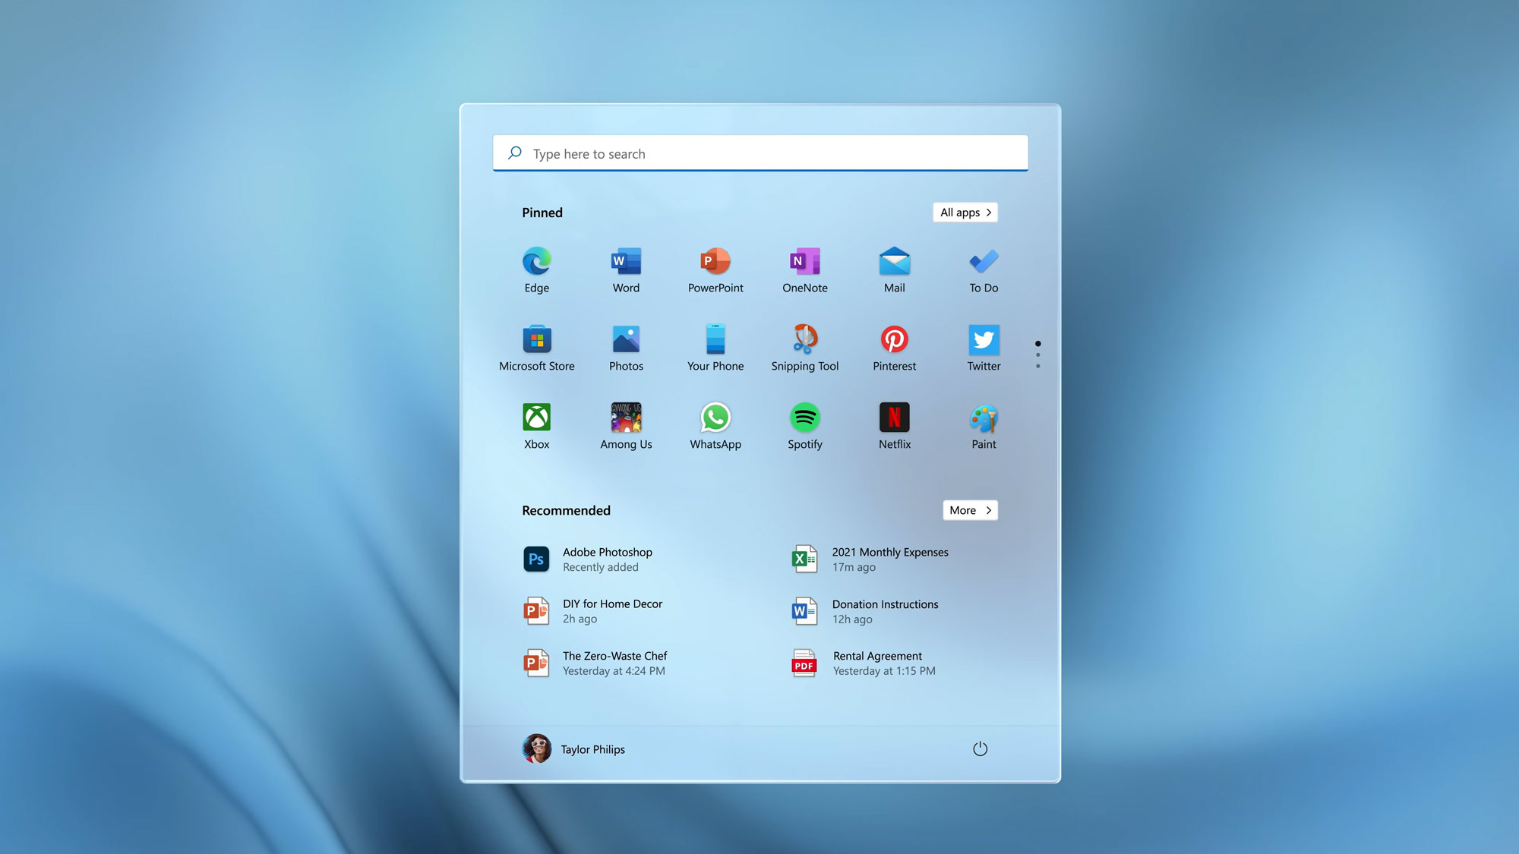Click the power button to shut down
Viewport: 1519px width, 854px height.
[x=978, y=748]
